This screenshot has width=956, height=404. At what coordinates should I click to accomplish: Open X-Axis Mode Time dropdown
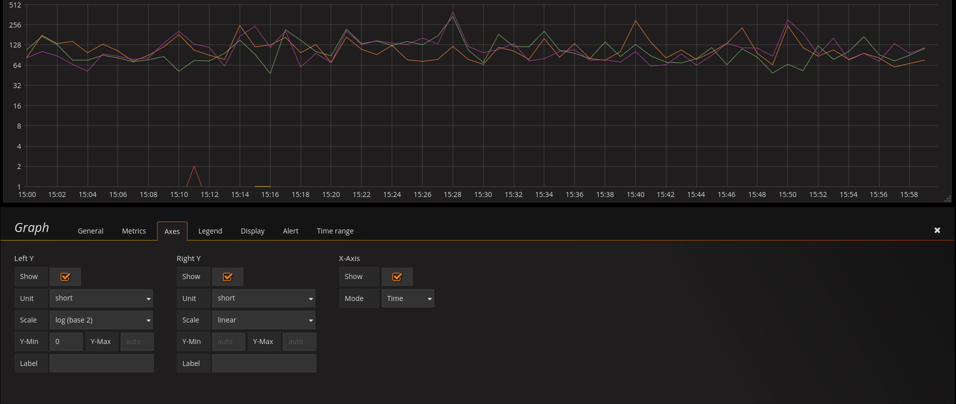point(407,298)
